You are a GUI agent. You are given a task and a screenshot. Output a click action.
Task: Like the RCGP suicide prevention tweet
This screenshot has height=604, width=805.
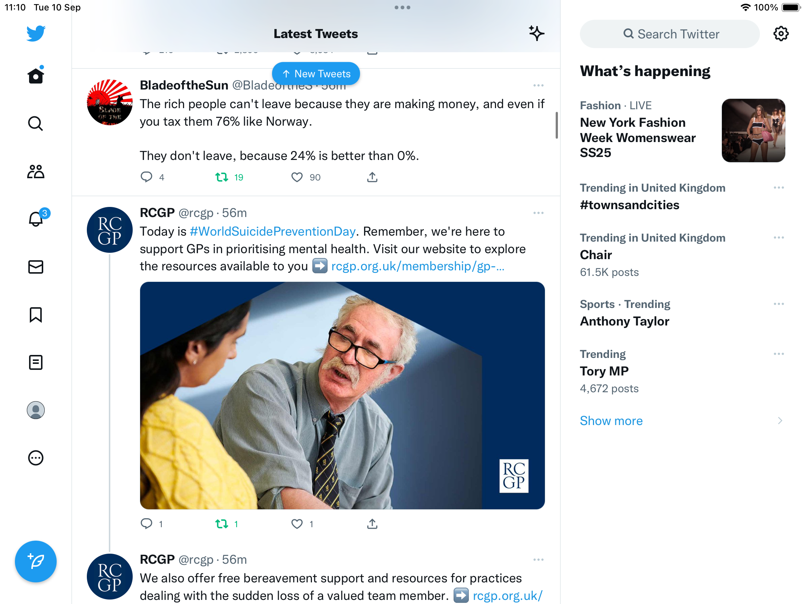tap(297, 524)
